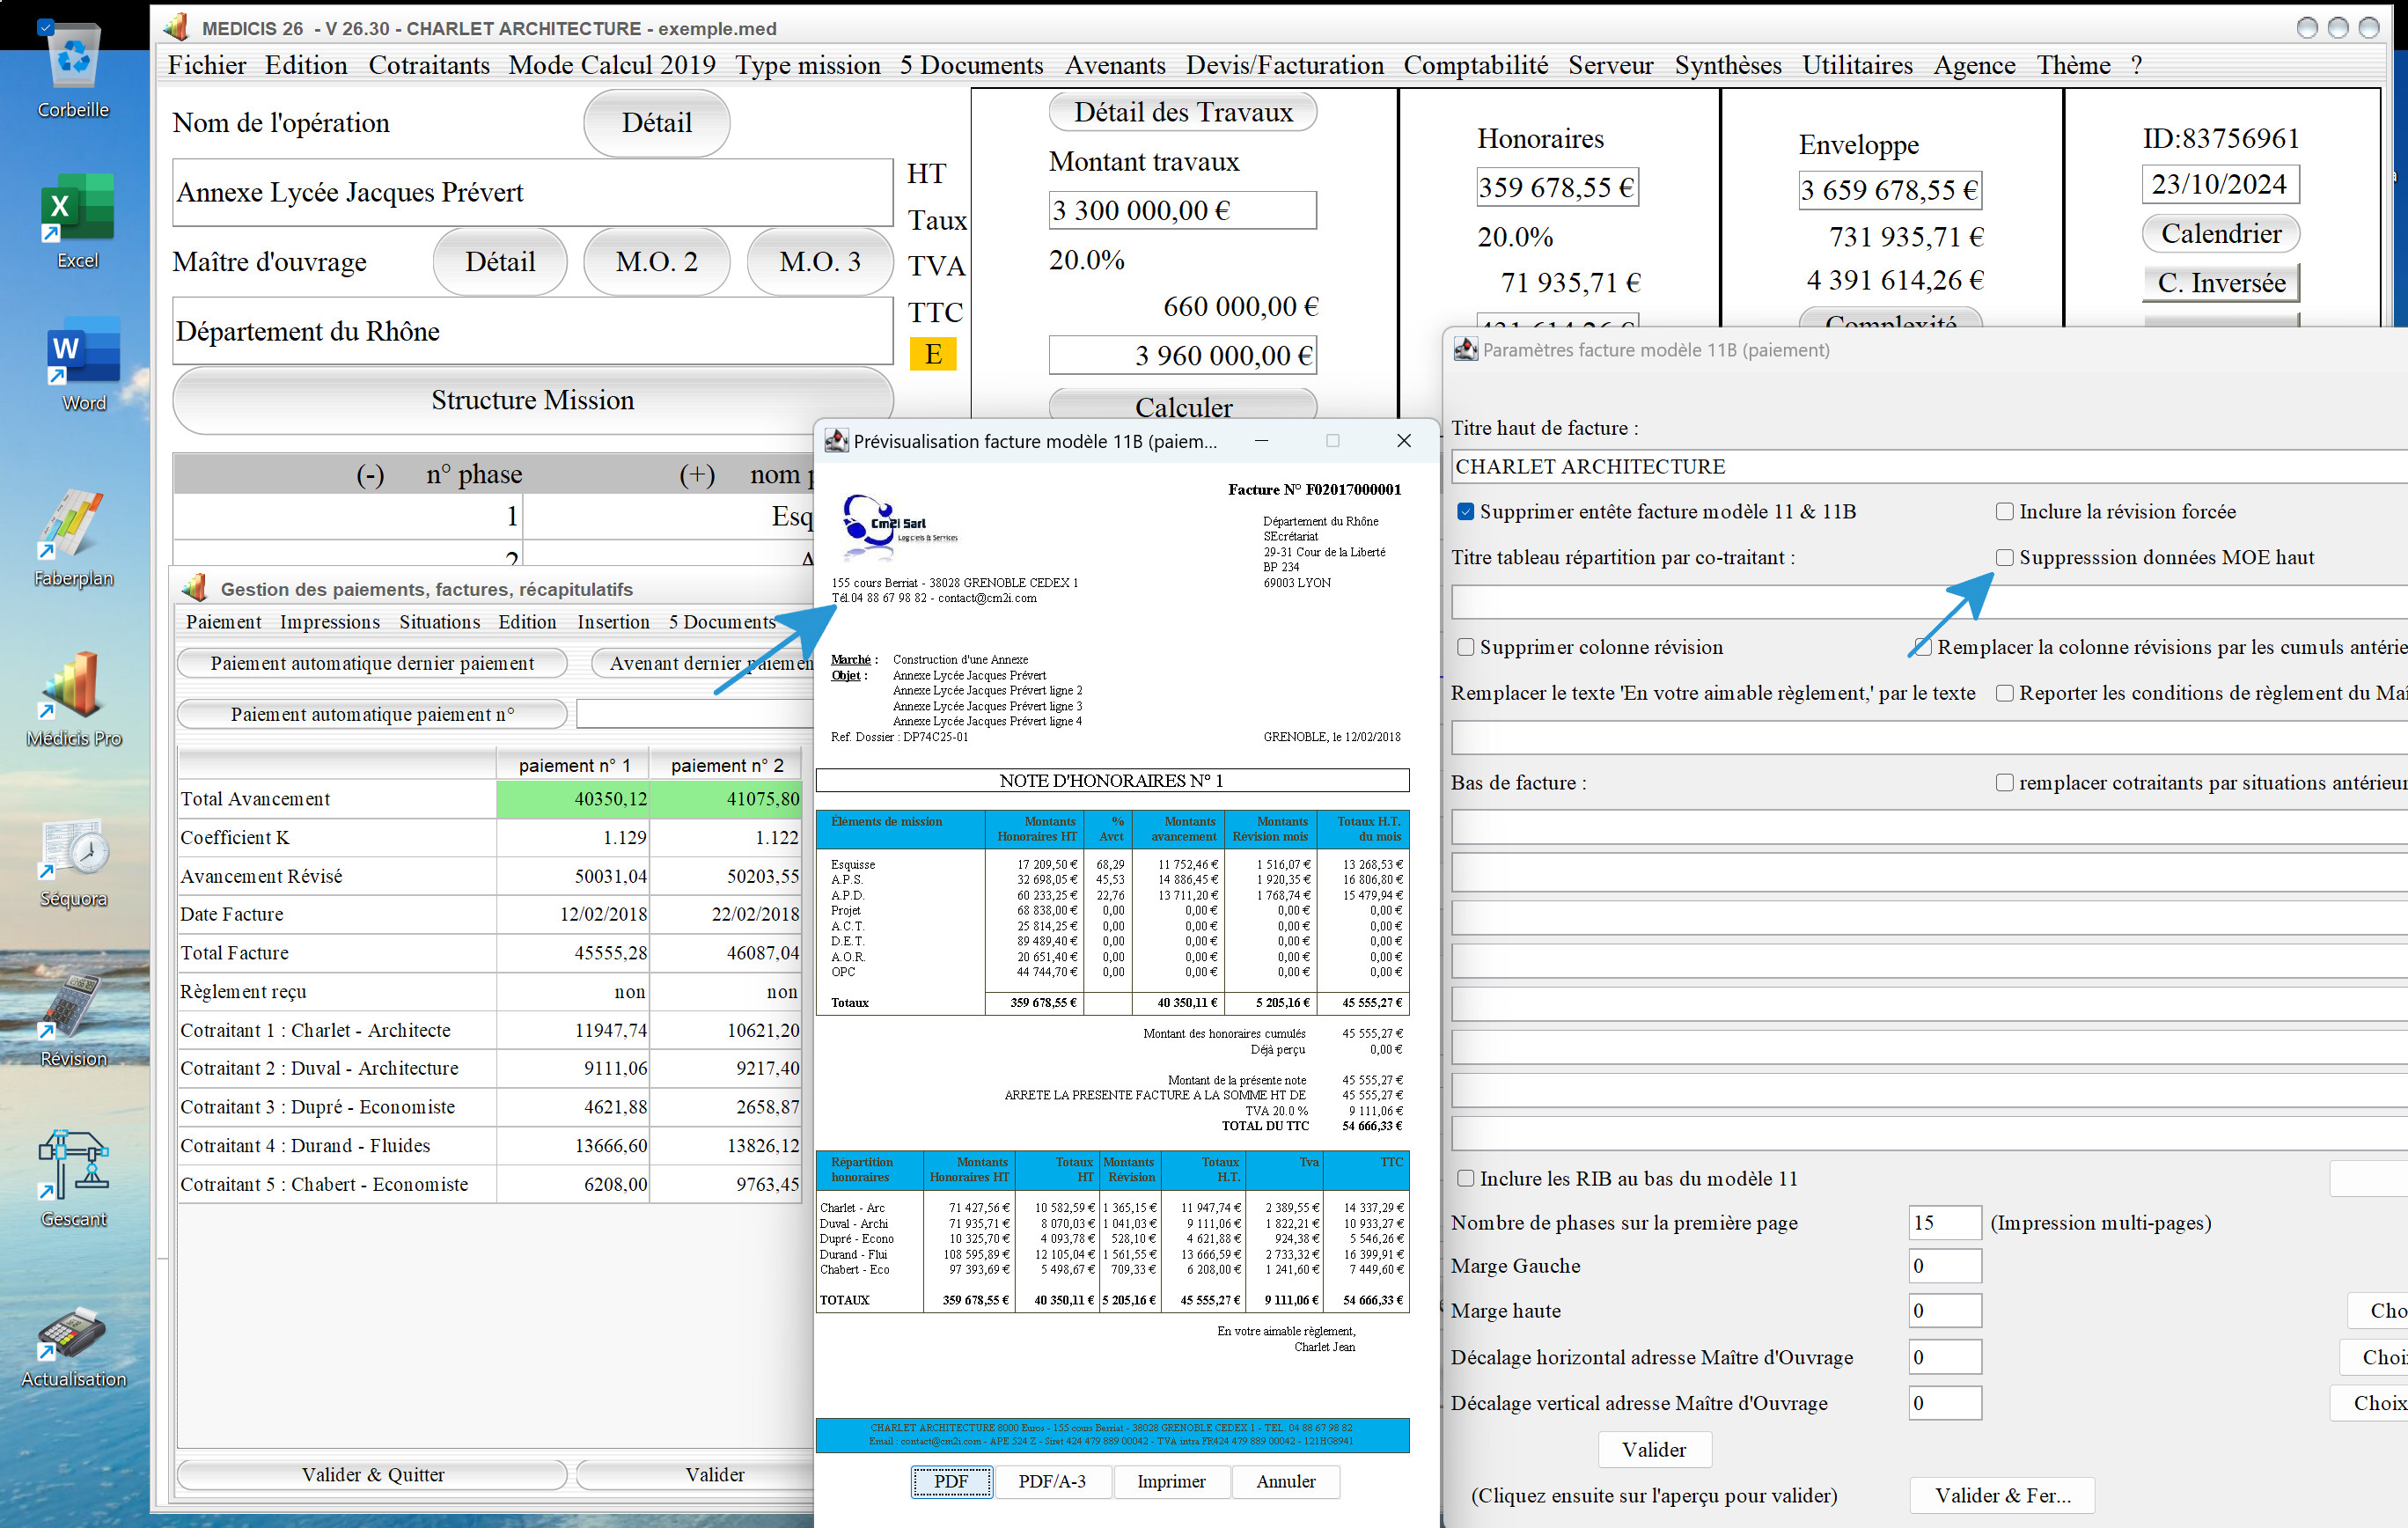Screen dimensions: 2408x1528
Task: Click the Marge haute field
Action: click(x=1944, y=1310)
